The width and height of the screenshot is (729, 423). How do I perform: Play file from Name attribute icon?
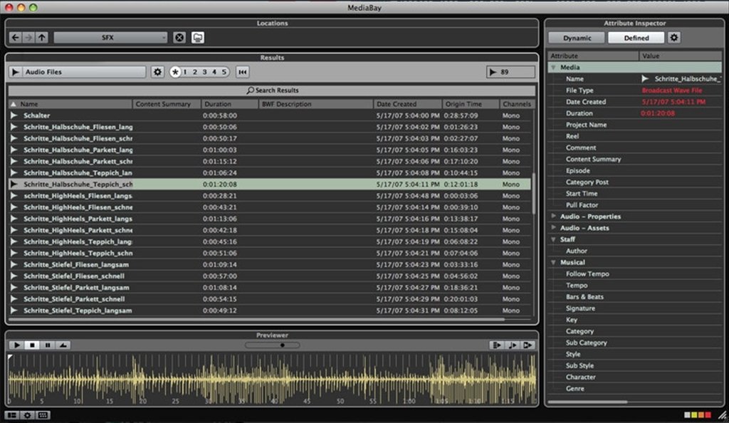(645, 78)
